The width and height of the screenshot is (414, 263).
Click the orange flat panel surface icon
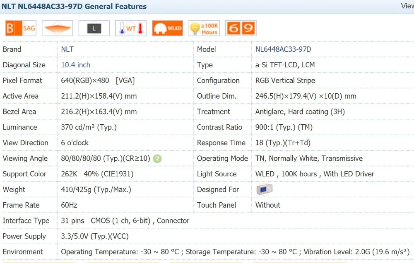[58, 28]
